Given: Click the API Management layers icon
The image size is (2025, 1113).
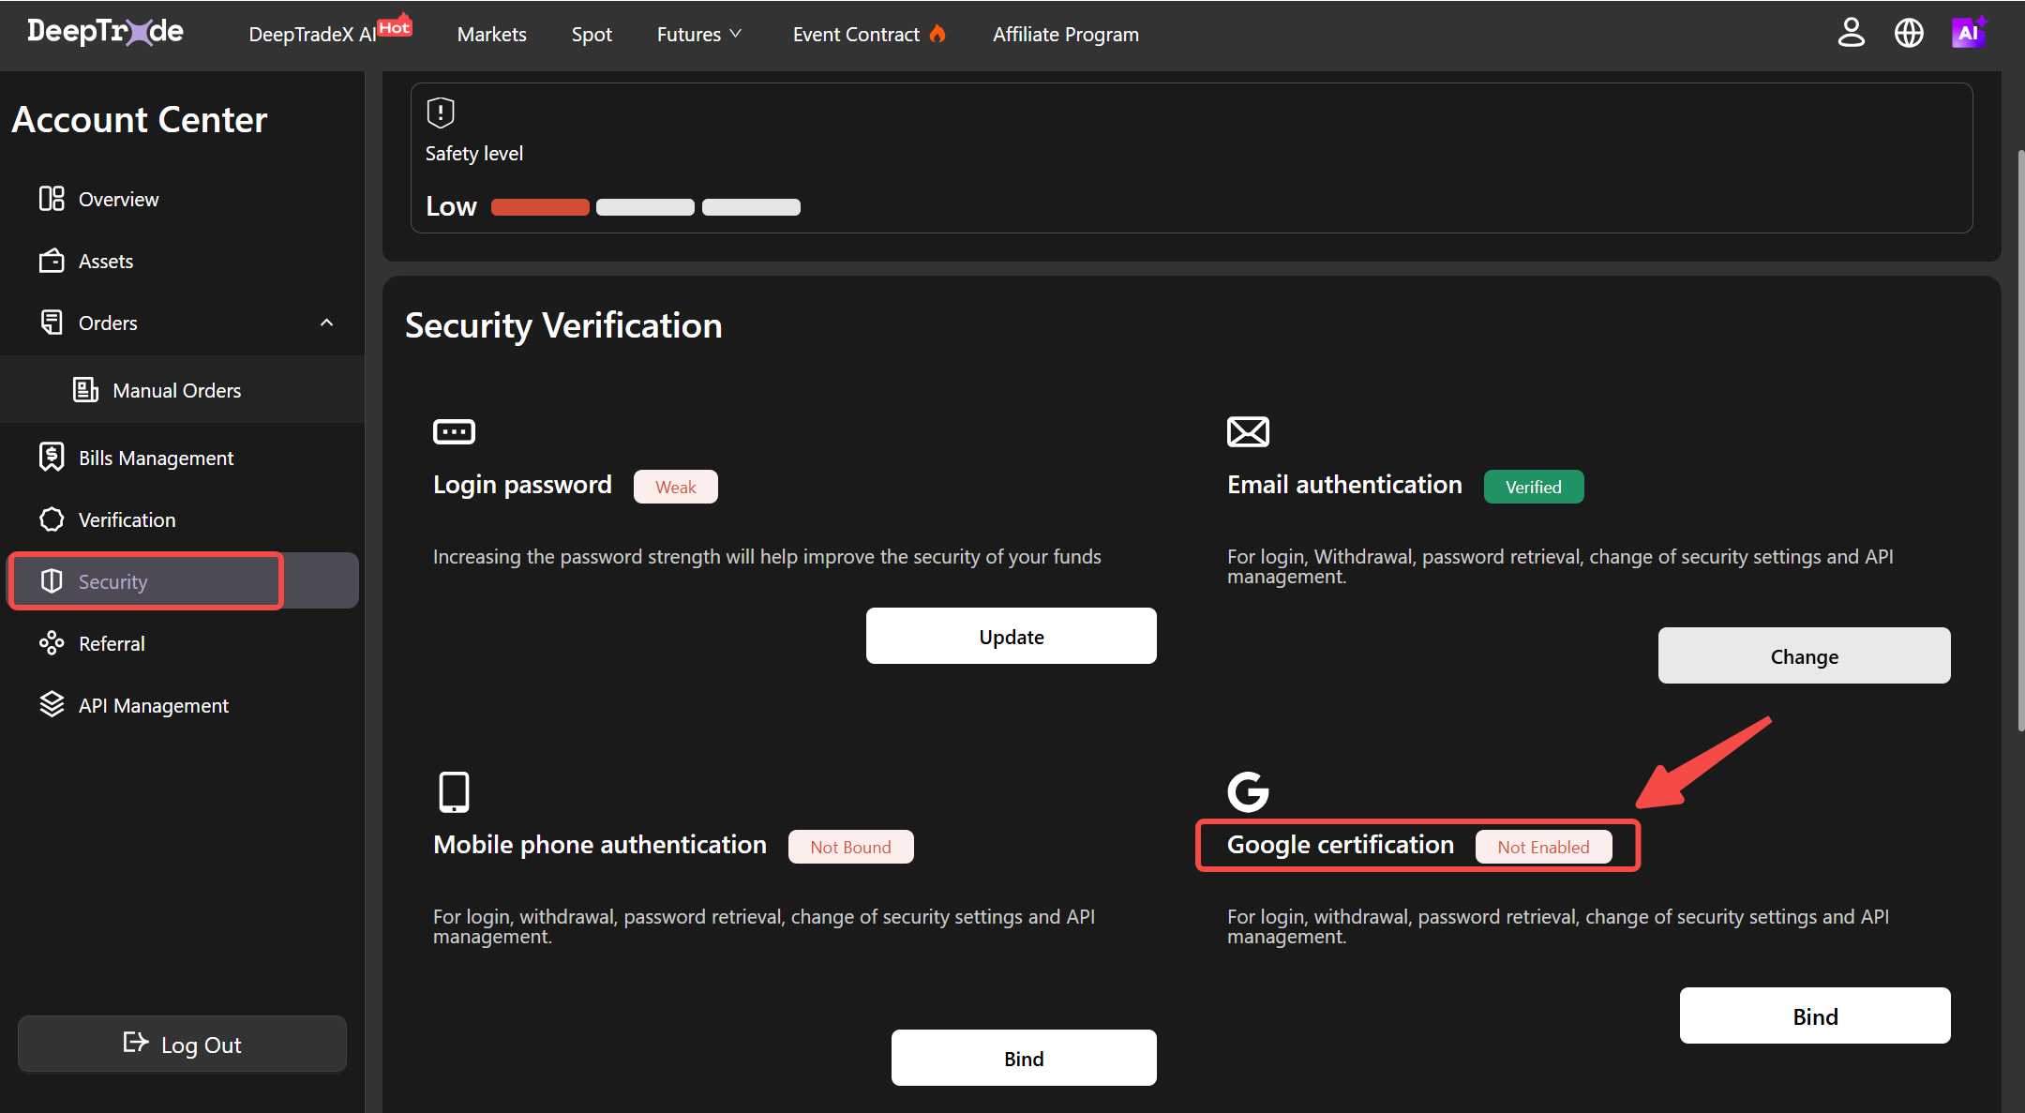Looking at the screenshot, I should (x=52, y=705).
